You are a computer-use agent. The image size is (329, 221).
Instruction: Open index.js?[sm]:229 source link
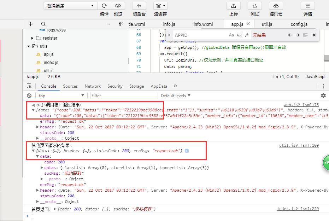coord(298,209)
